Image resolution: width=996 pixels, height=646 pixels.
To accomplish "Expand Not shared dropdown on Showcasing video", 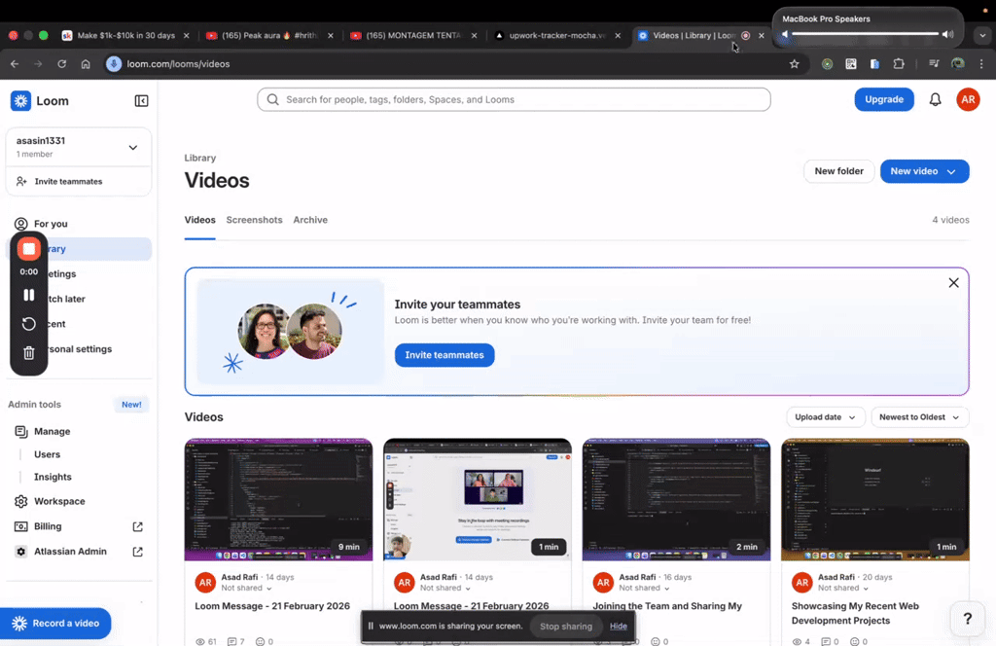I will point(843,589).
